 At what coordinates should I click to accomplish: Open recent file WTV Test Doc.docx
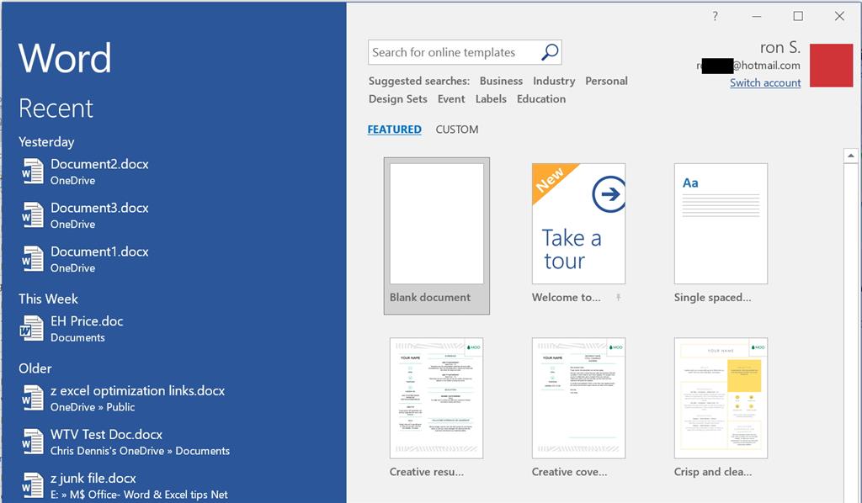(106, 434)
